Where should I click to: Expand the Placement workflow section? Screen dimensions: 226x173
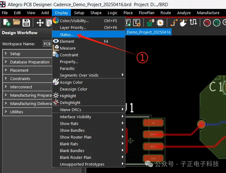[x=6, y=70]
